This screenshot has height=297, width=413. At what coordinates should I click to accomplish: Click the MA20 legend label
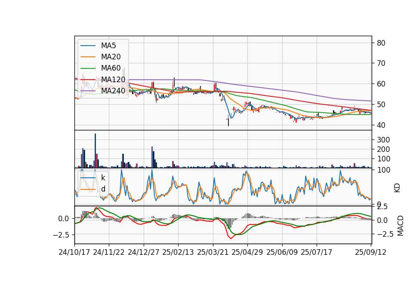pyautogui.click(x=111, y=57)
